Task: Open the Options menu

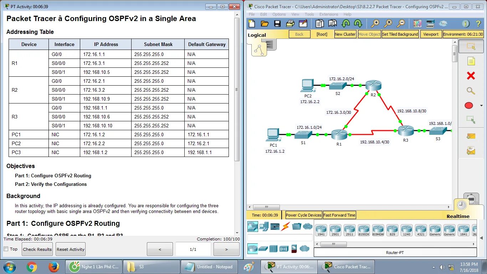Action: point(279,14)
